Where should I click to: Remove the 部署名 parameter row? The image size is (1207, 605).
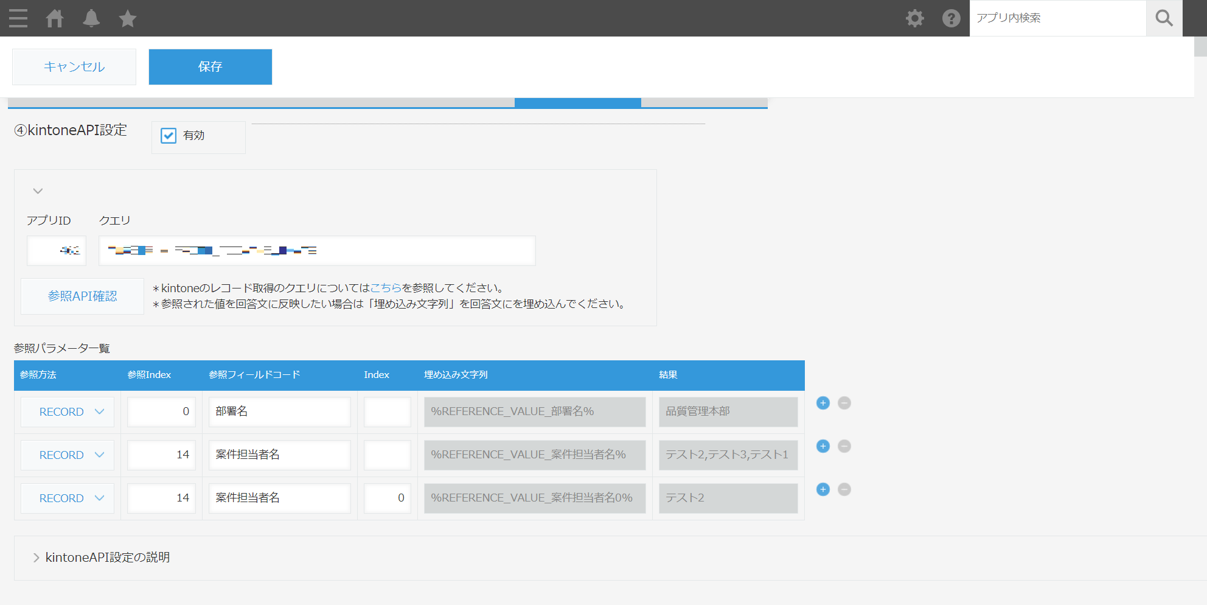click(x=844, y=403)
